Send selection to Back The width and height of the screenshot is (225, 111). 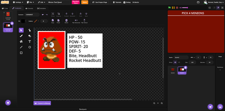[x=86, y=14]
